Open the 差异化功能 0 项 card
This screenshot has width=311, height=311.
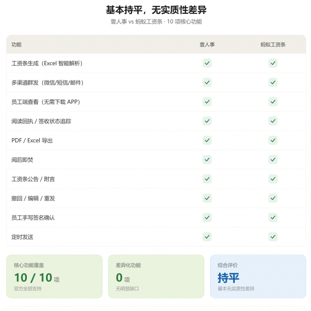(x=156, y=276)
